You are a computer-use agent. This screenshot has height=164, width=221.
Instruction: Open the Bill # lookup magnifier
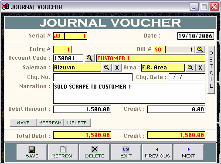click(x=201, y=49)
